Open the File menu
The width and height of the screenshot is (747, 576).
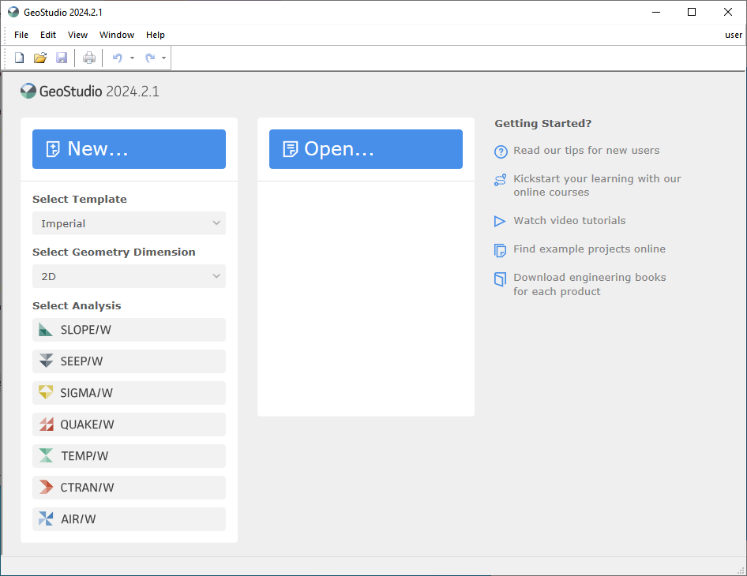(21, 35)
